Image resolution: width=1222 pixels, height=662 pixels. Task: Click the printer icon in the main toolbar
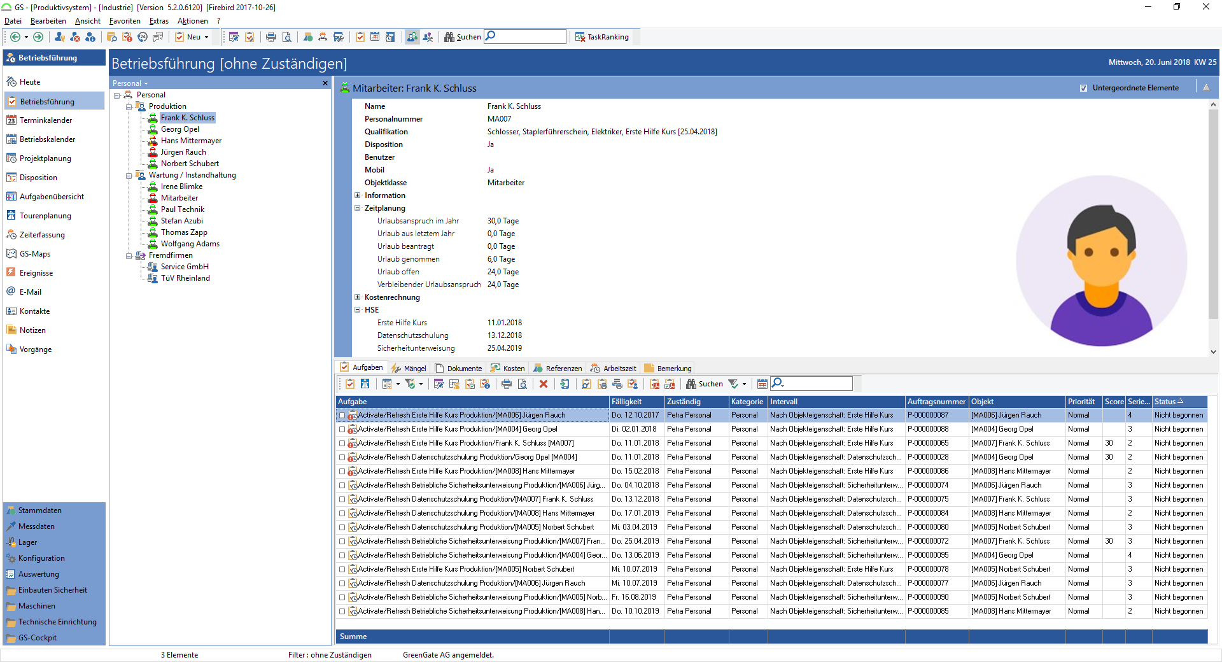pos(271,37)
